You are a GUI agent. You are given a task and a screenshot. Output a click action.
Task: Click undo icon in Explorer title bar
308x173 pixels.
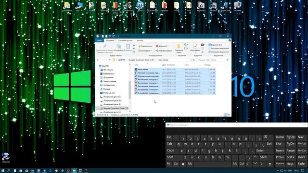(110, 36)
